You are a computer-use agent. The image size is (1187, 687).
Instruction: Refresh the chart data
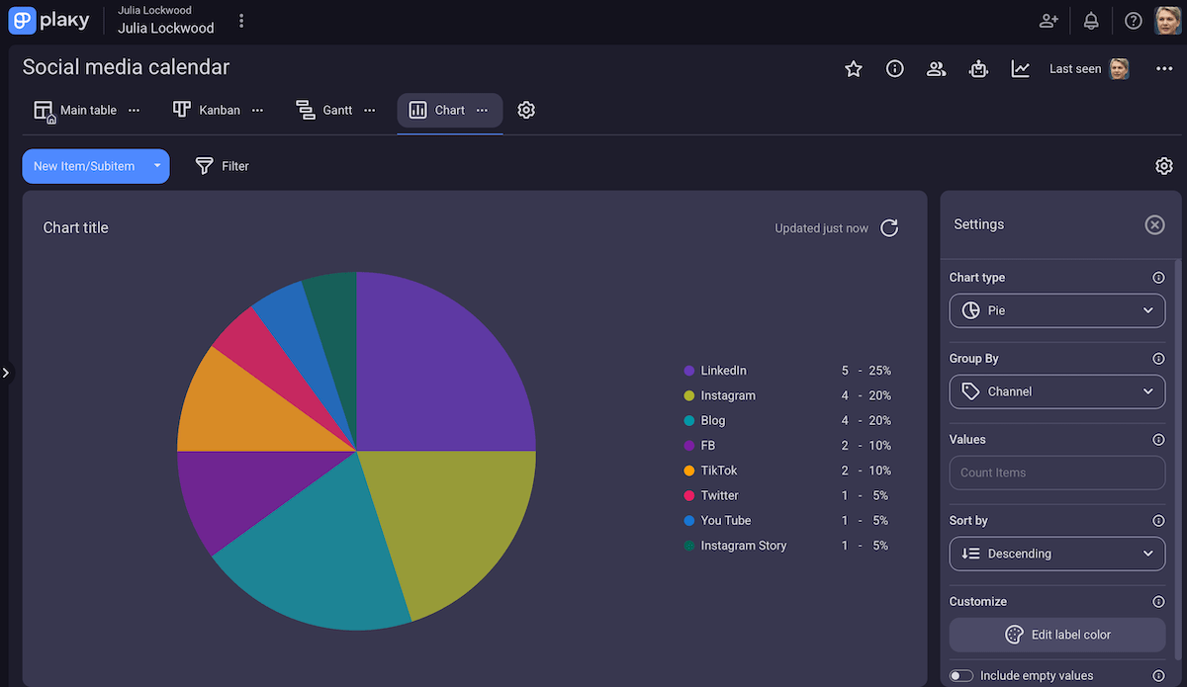888,227
